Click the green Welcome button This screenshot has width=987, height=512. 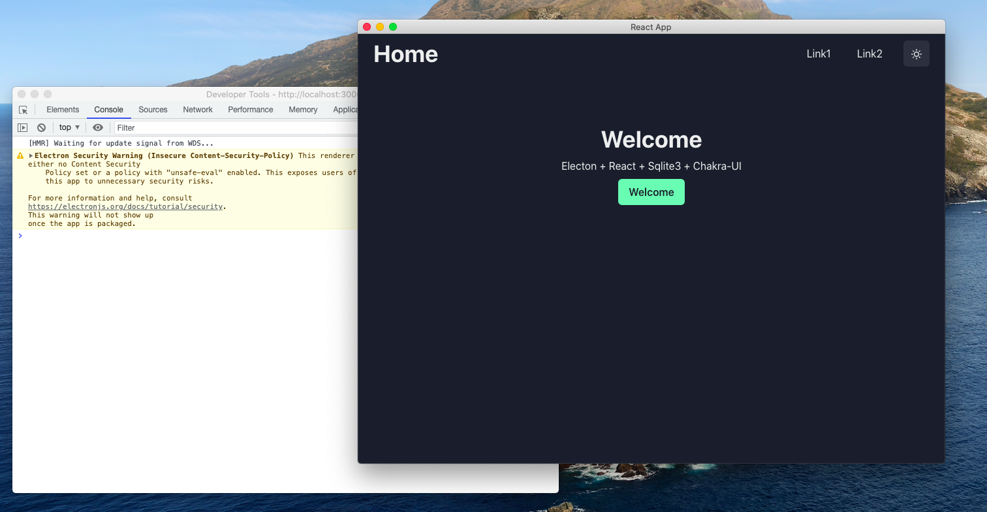click(x=651, y=192)
